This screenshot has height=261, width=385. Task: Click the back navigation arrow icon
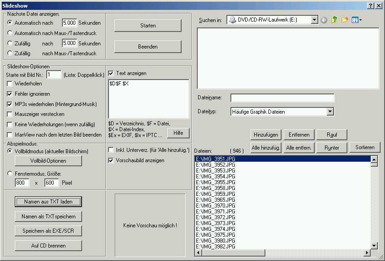[324, 20]
